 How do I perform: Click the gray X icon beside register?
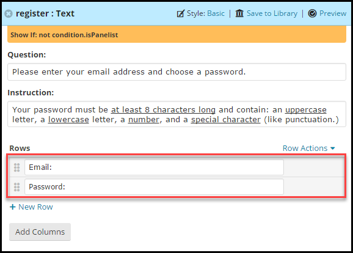click(x=9, y=13)
